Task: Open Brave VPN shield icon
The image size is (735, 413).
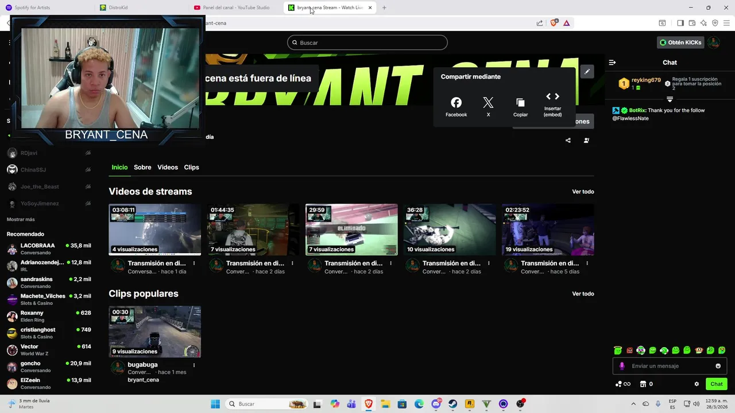Action: tap(715, 23)
